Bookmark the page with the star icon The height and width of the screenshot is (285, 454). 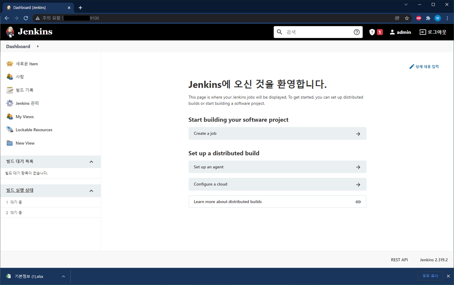407,18
